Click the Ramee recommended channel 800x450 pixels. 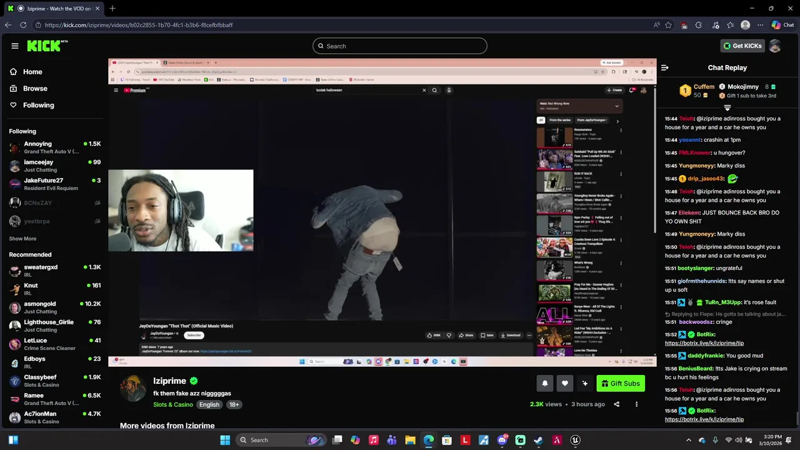tap(55, 399)
